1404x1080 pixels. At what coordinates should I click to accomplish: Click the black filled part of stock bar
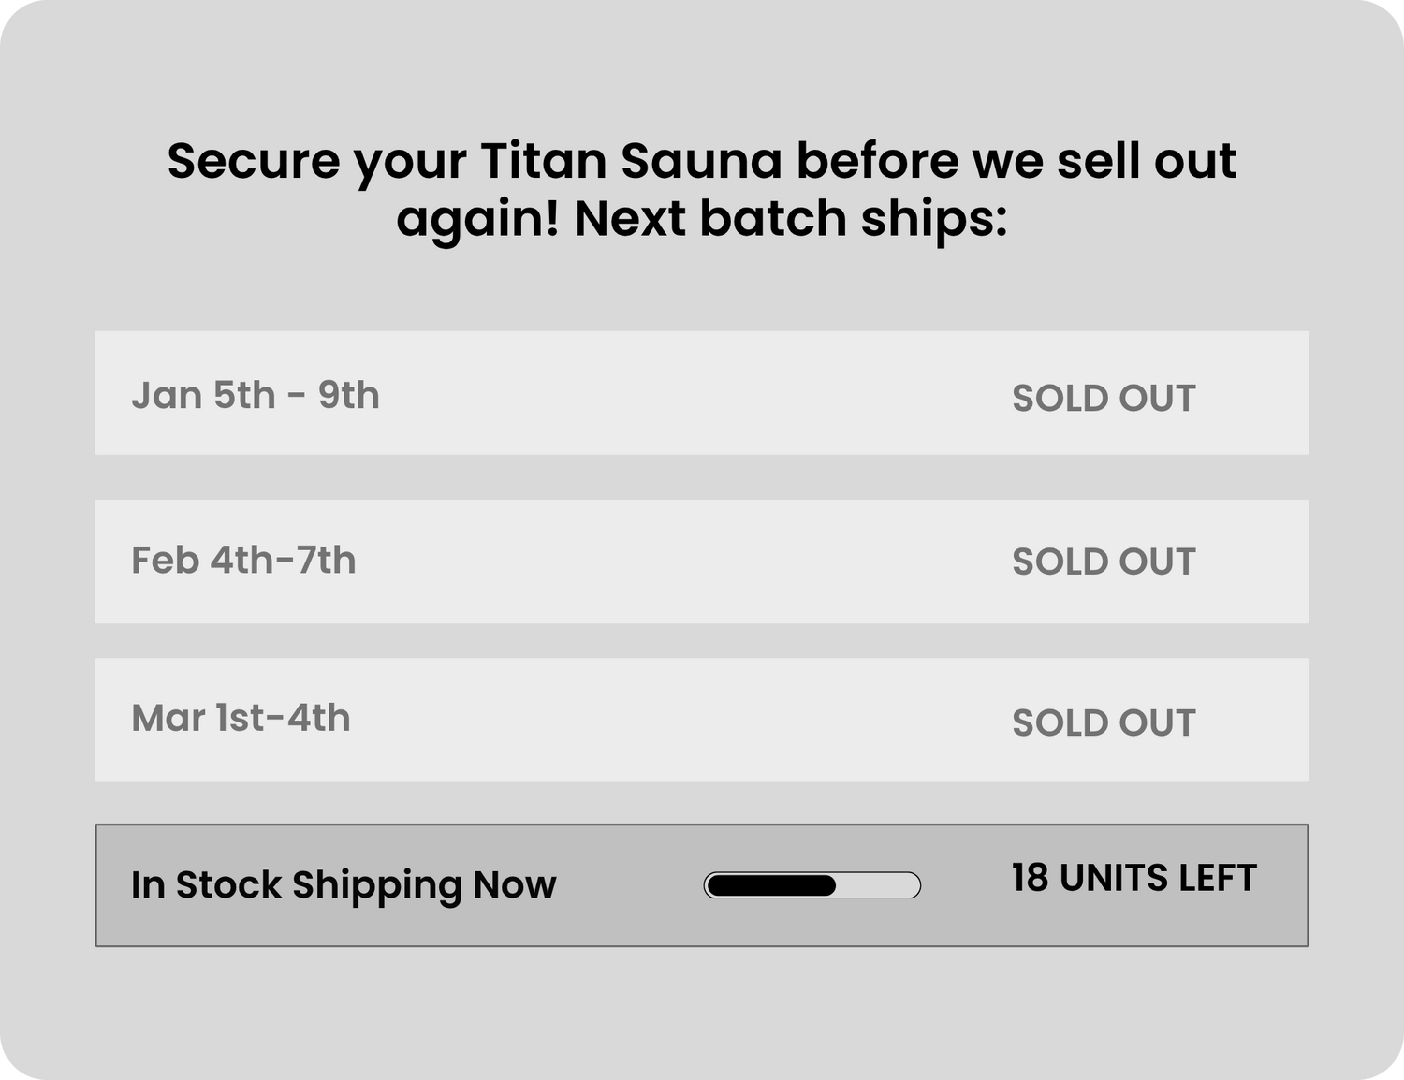click(771, 885)
